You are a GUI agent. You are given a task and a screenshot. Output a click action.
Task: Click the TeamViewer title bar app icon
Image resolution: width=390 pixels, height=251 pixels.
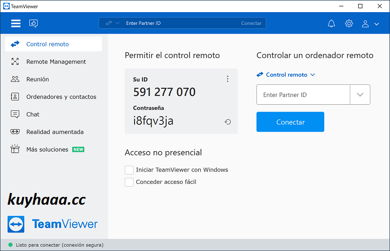coord(6,6)
